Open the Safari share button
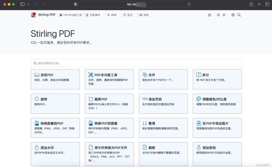The image size is (272, 167). coord(251,4)
